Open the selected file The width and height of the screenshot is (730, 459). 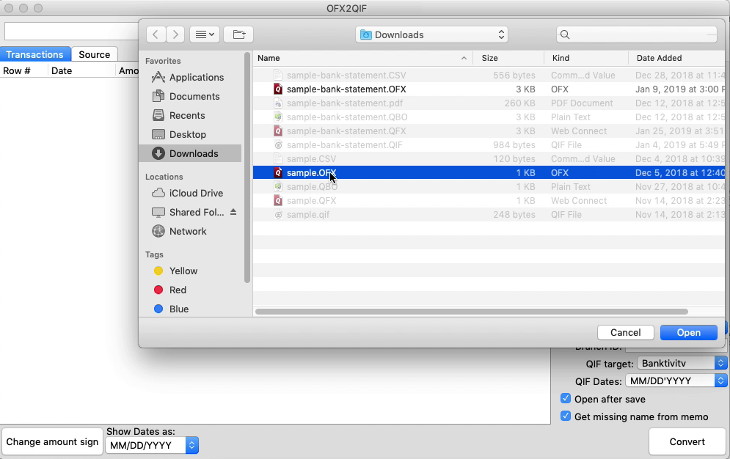(x=689, y=332)
